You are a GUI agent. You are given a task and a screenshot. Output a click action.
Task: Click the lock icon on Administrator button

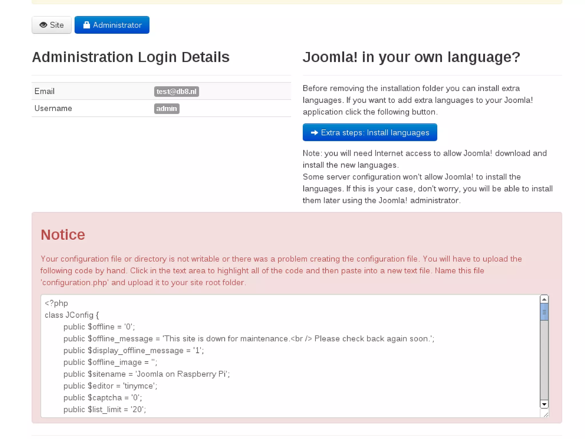pos(86,25)
